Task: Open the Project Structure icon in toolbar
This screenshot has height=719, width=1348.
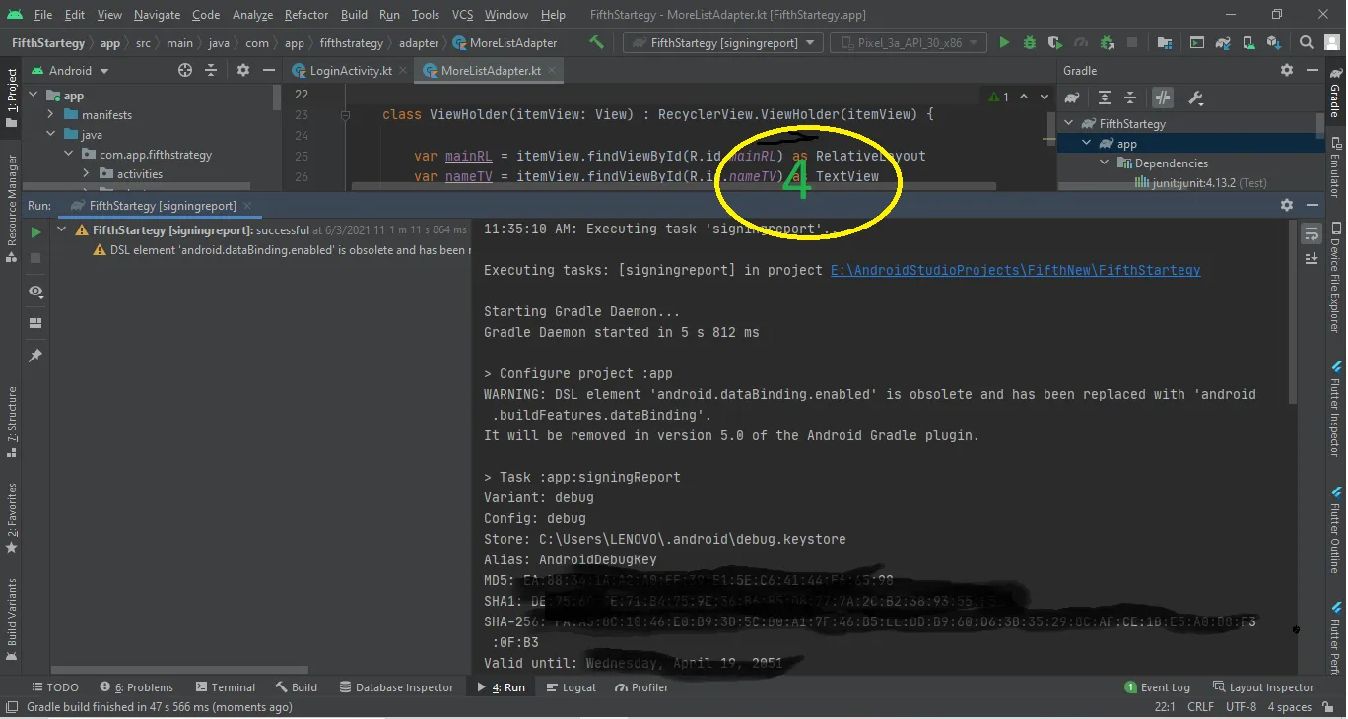Action: (1166, 42)
